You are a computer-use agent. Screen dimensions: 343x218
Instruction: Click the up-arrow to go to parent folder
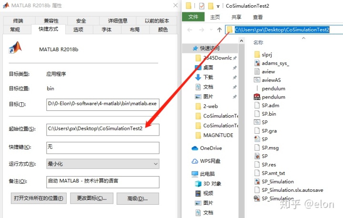pos(220,30)
